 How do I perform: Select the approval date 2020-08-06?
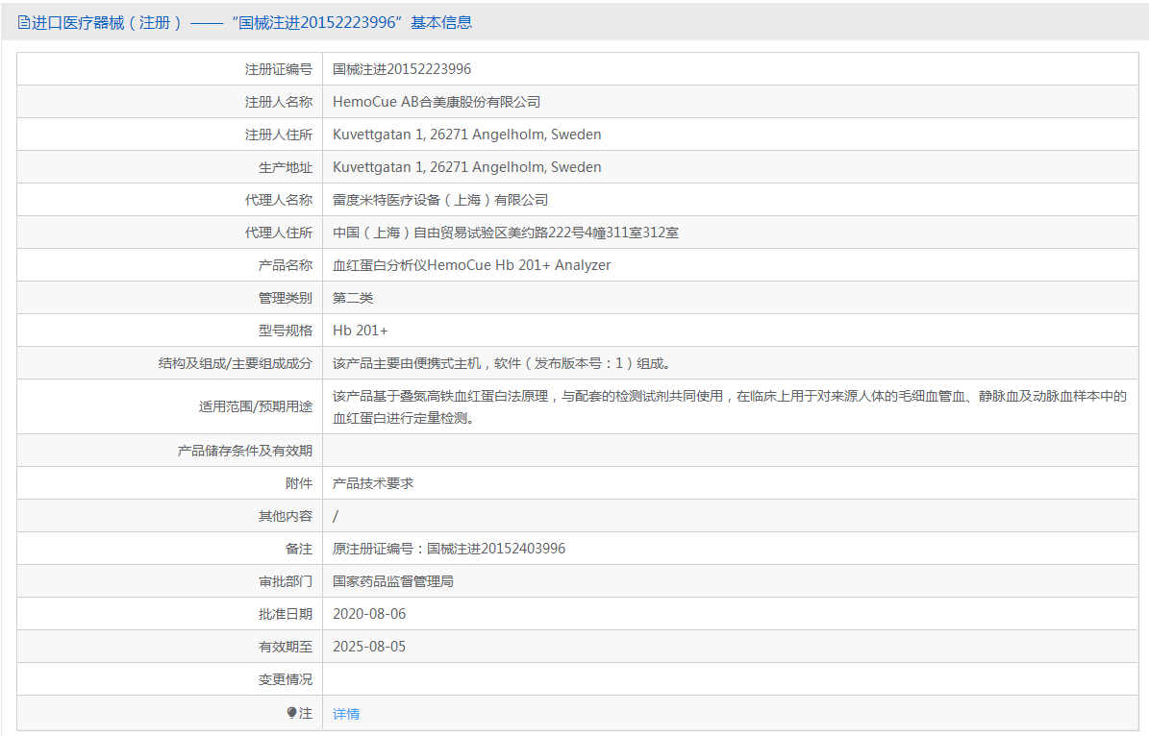click(x=369, y=614)
